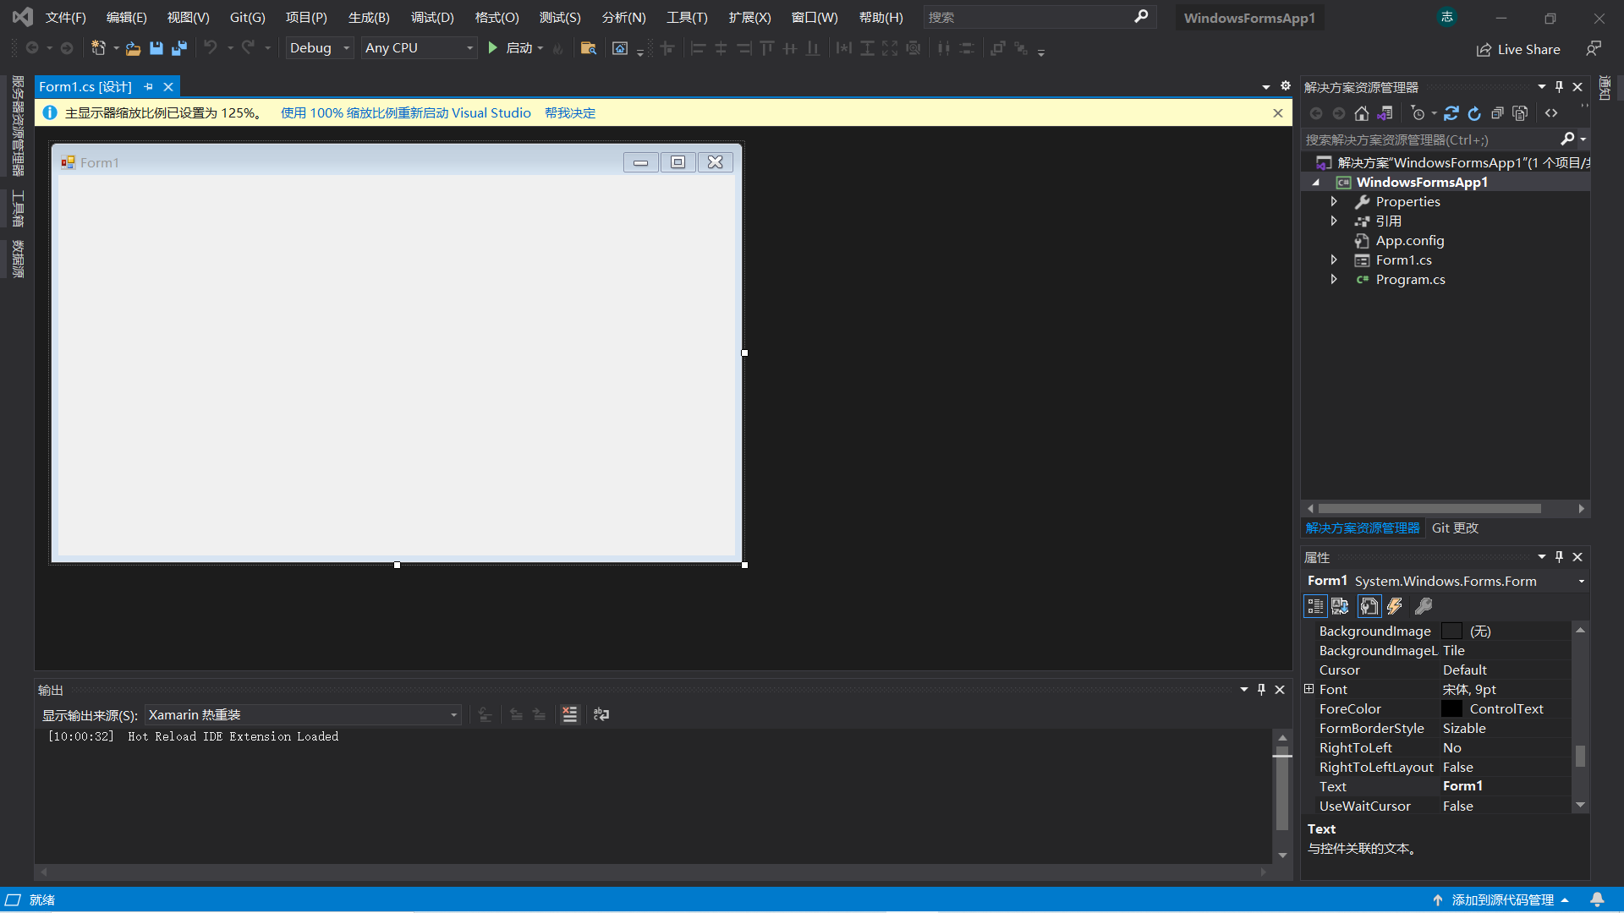Image resolution: width=1624 pixels, height=913 pixels.
Task: Click the Undo arrow icon
Action: click(x=211, y=48)
